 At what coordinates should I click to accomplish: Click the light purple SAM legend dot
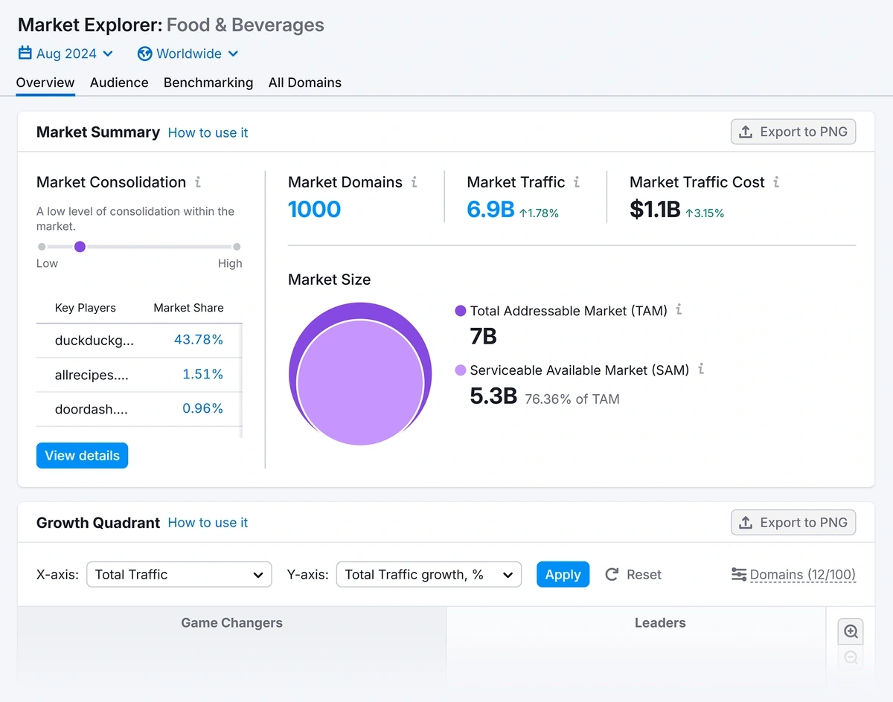(461, 370)
